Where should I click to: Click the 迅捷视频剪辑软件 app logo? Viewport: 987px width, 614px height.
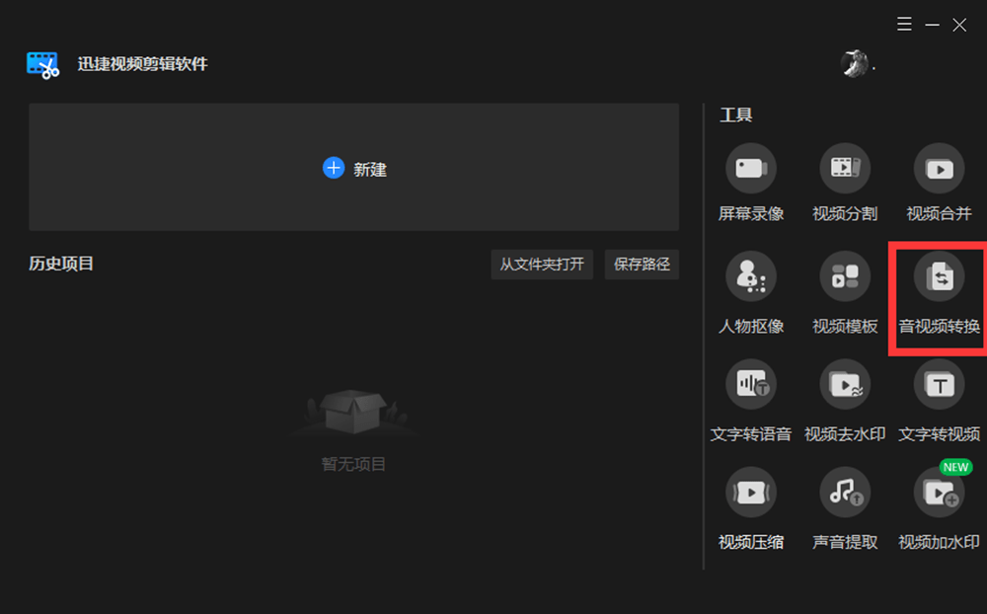(42, 65)
